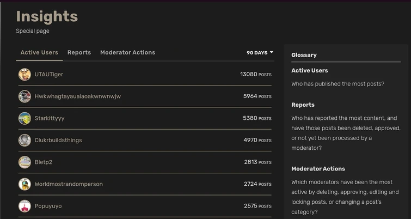411x219 pixels.
Task: Open Worldmostrandomperson username link
Action: (69, 184)
